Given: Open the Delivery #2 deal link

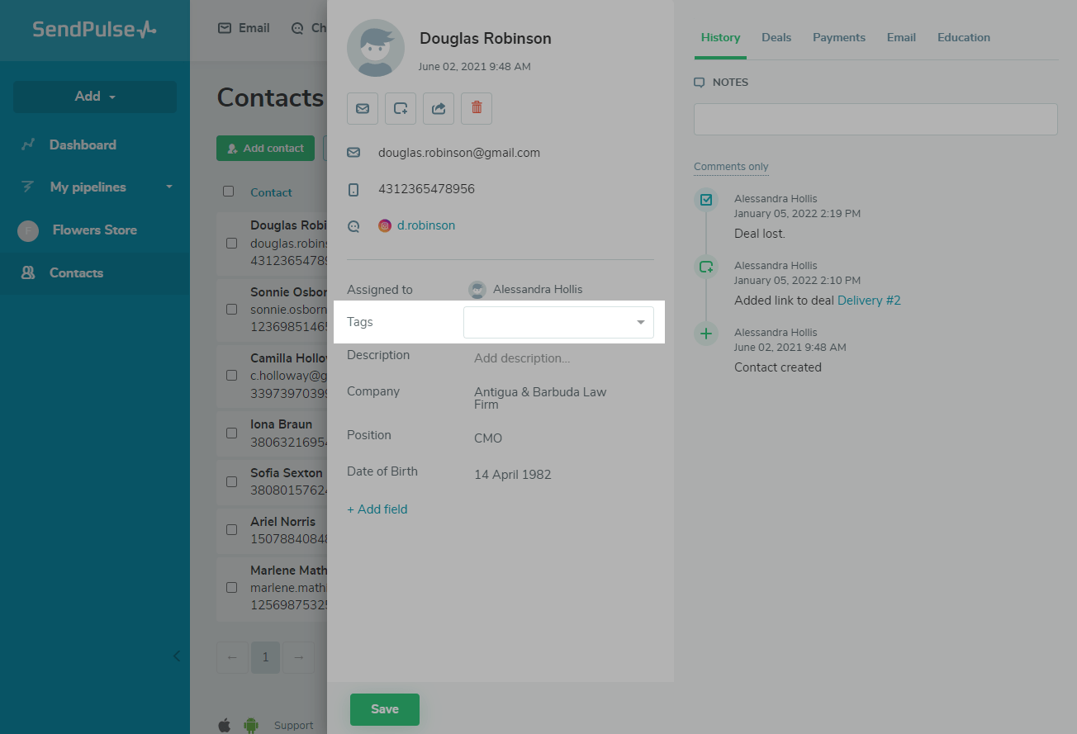Looking at the screenshot, I should 869,301.
